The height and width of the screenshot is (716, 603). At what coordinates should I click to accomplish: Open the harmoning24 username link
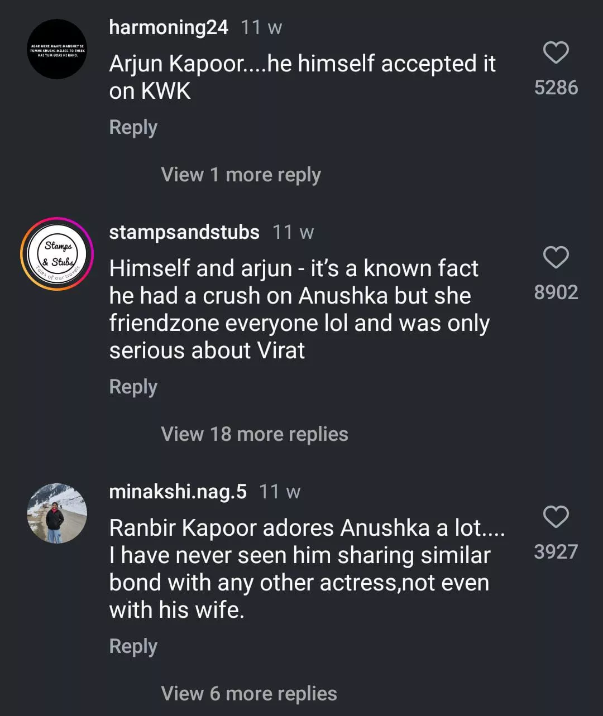pyautogui.click(x=169, y=27)
